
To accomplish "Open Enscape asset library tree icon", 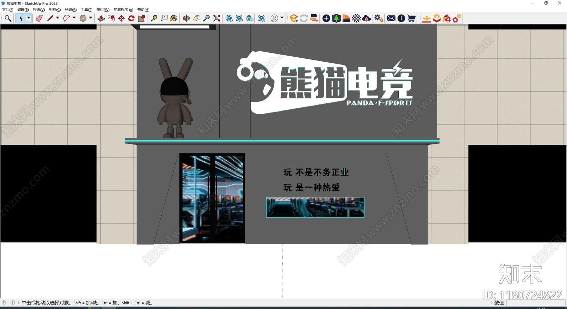I will click(336, 18).
